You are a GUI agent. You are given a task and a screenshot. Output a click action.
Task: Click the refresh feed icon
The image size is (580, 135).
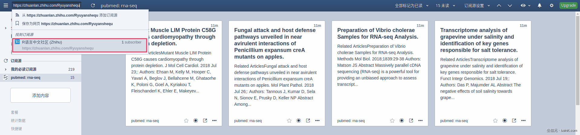click(93, 5)
